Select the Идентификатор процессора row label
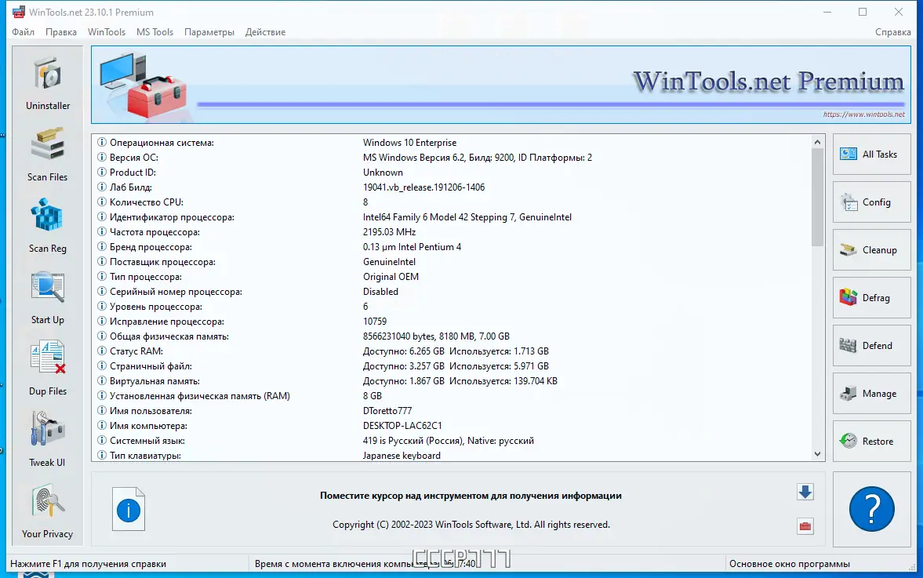Image resolution: width=923 pixels, height=578 pixels. tap(172, 217)
